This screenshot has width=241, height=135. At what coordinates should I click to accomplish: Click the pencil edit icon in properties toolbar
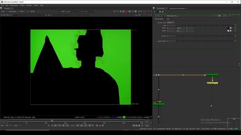[163, 12]
